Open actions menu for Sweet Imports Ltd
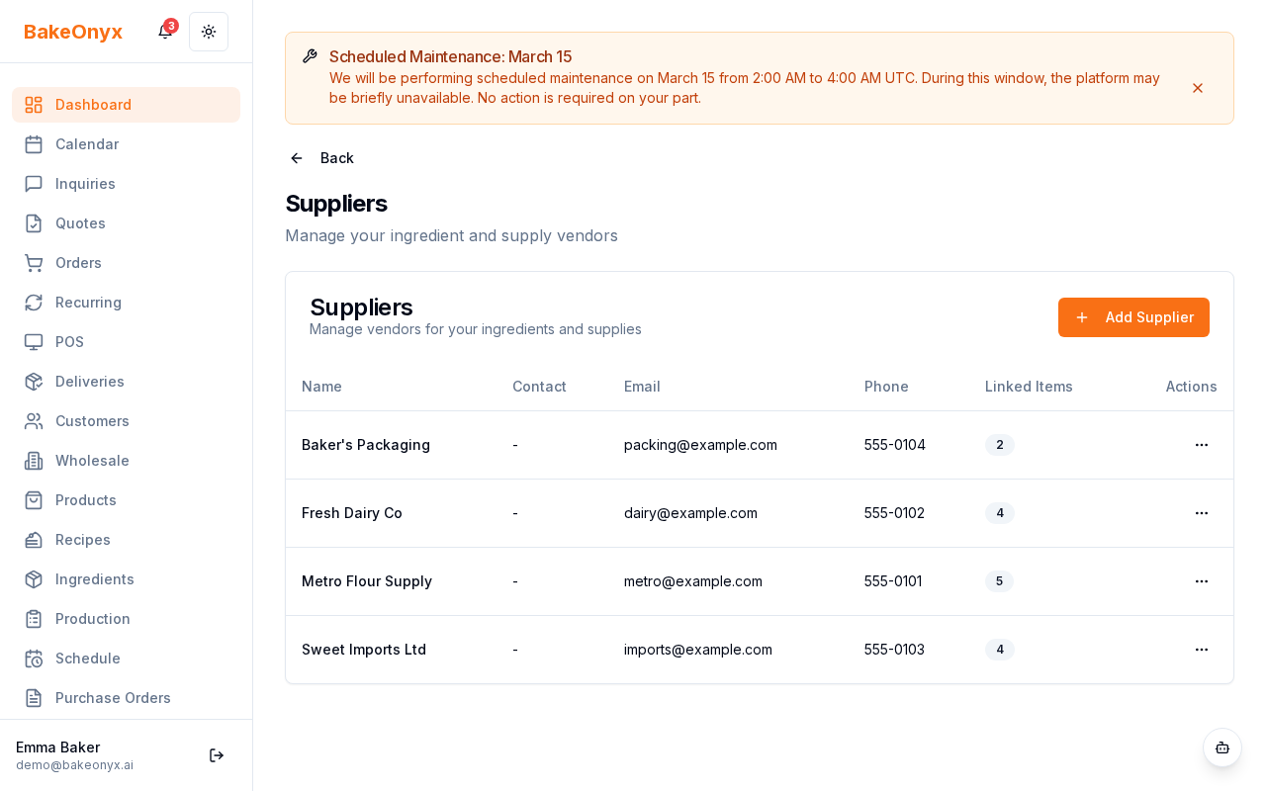Image resolution: width=1266 pixels, height=791 pixels. click(x=1202, y=650)
